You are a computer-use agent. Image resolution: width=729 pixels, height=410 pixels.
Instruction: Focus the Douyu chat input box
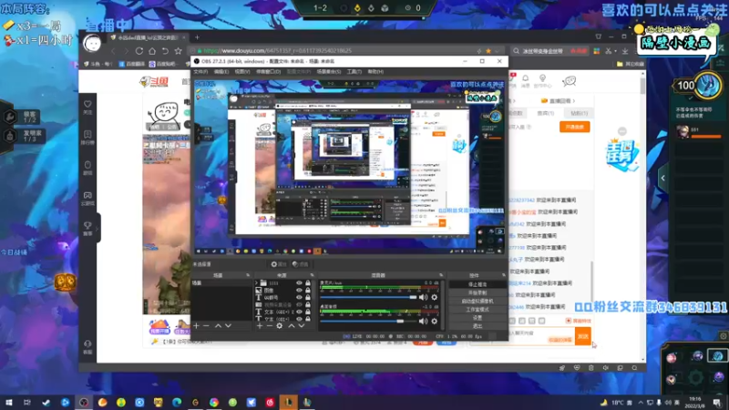541,336
